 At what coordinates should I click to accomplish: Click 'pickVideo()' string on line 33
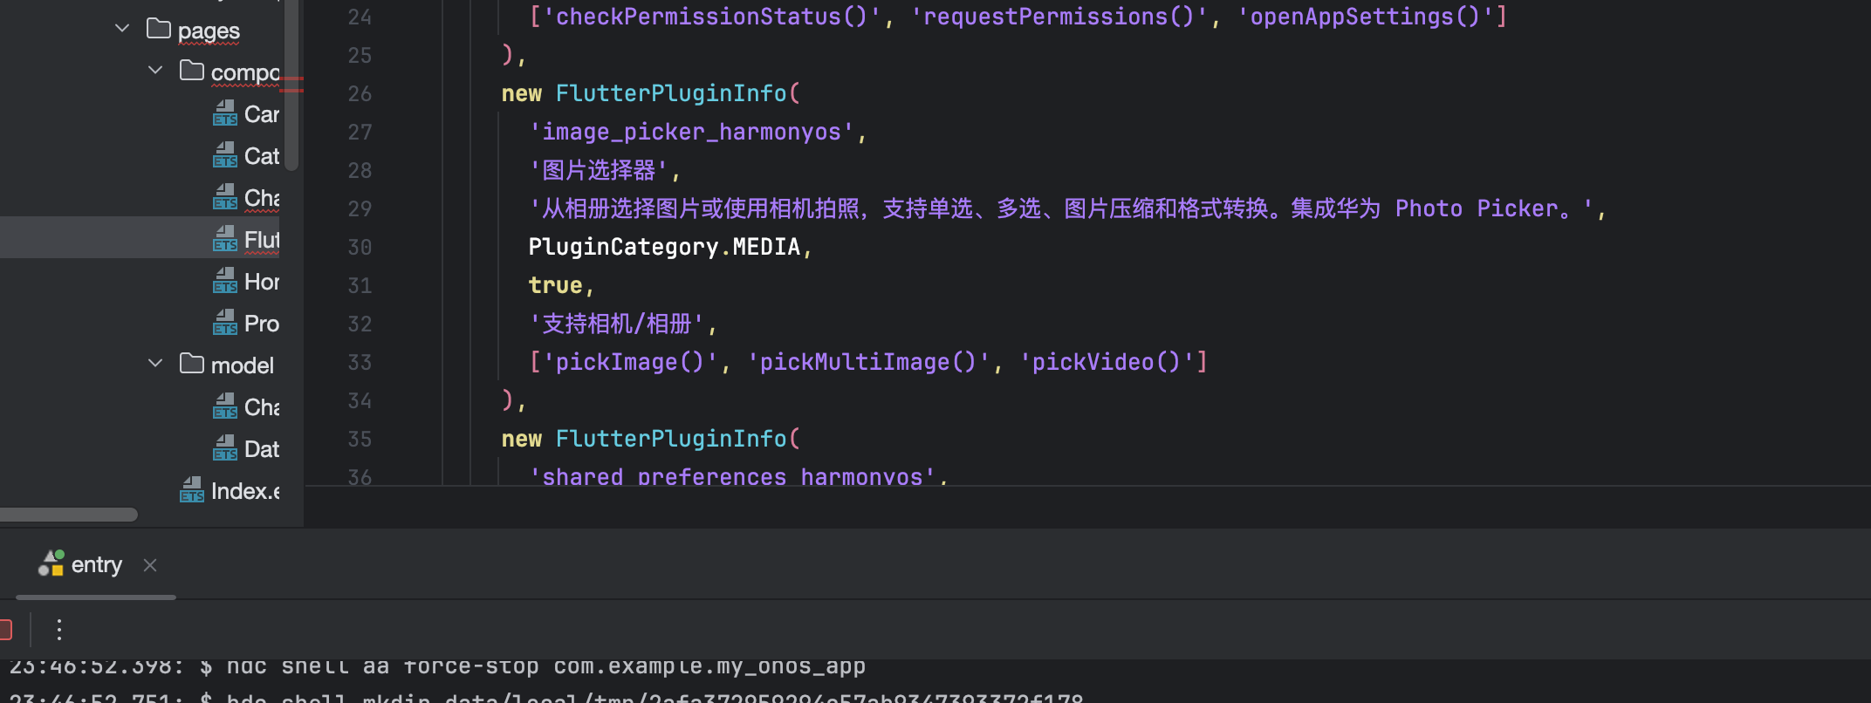click(x=1107, y=362)
